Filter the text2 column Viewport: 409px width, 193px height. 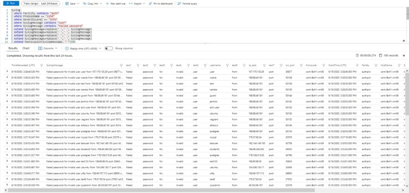(155, 65)
